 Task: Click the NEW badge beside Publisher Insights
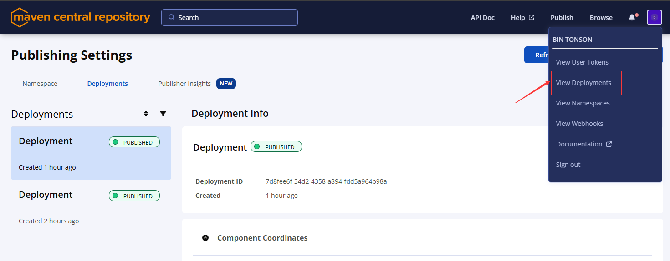click(226, 84)
